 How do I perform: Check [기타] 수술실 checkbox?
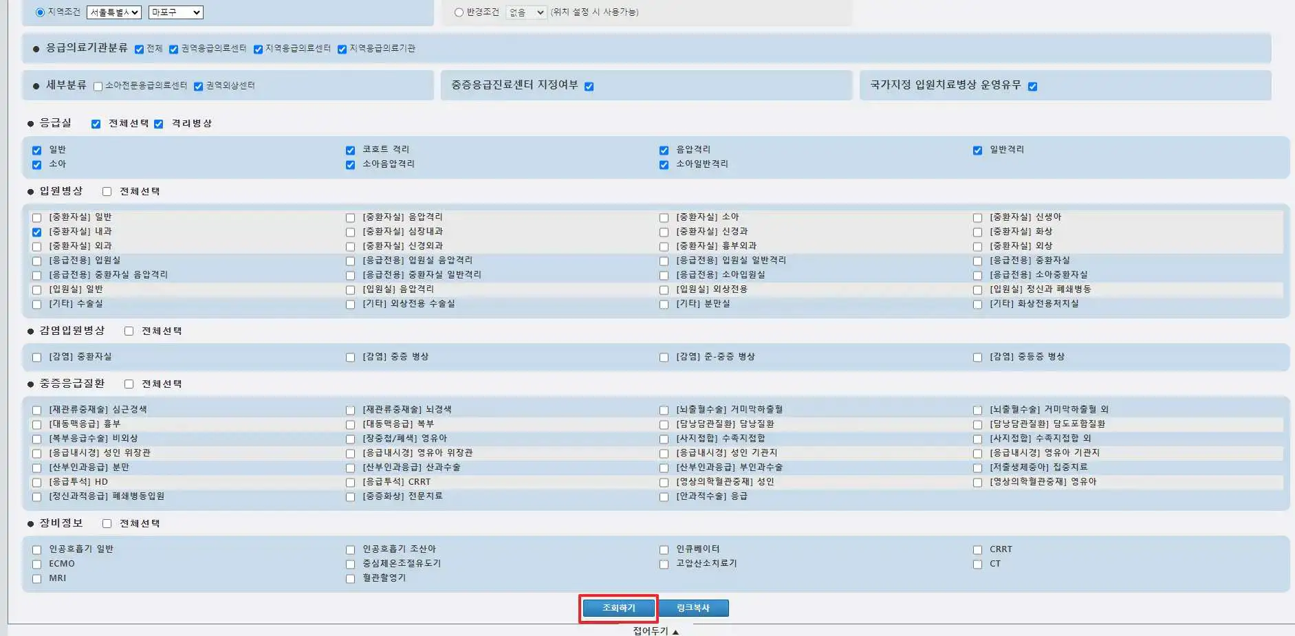(36, 304)
